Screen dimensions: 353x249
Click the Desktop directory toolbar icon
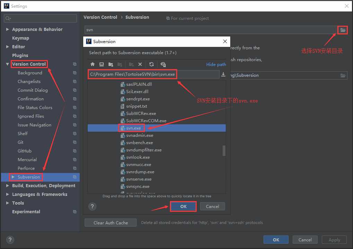(102, 64)
